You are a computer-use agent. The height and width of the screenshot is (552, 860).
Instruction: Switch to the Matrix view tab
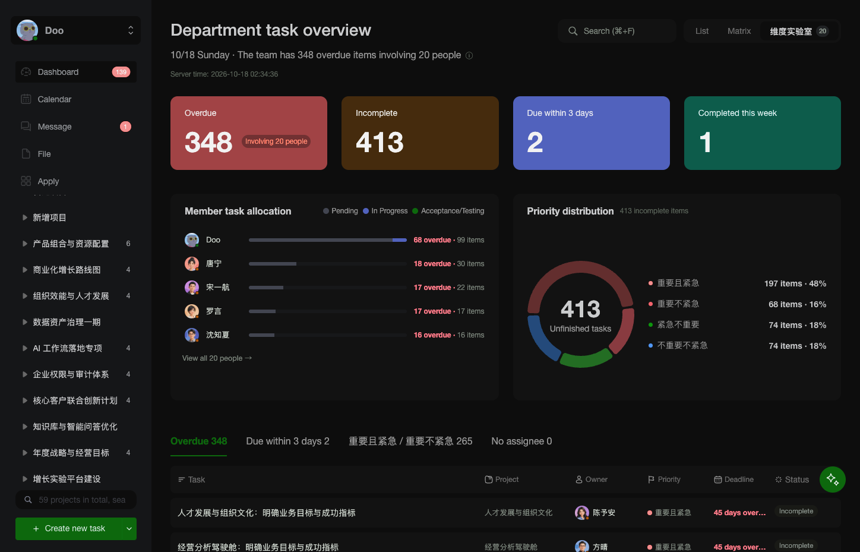pyautogui.click(x=739, y=31)
